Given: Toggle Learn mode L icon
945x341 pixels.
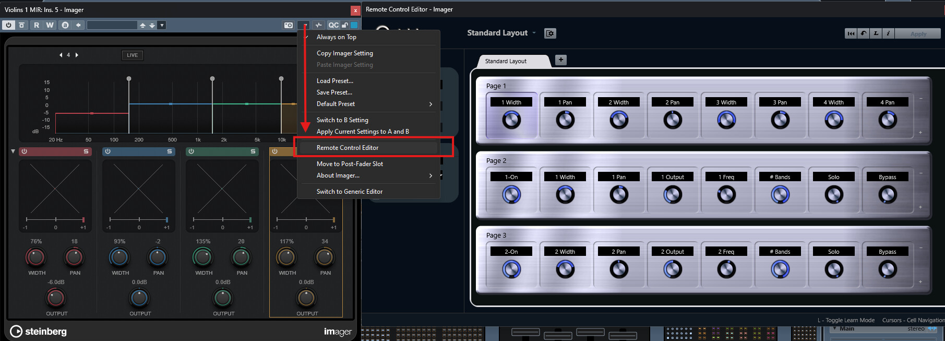Looking at the screenshot, I should [x=876, y=33].
